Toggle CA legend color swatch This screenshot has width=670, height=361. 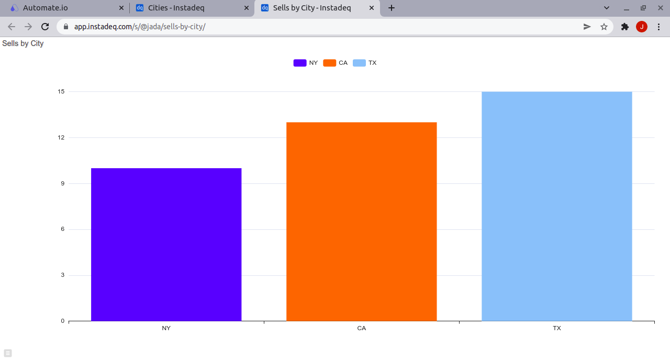330,63
